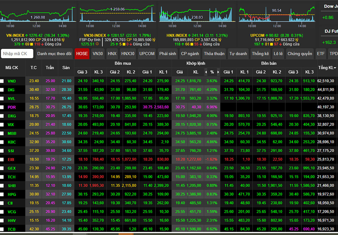Tick the checkbox for VND stock

click(x=2, y=81)
